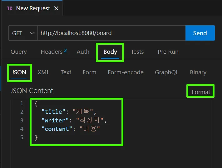Choose XML body type
Screen dimensions: 222x168
(43, 72)
